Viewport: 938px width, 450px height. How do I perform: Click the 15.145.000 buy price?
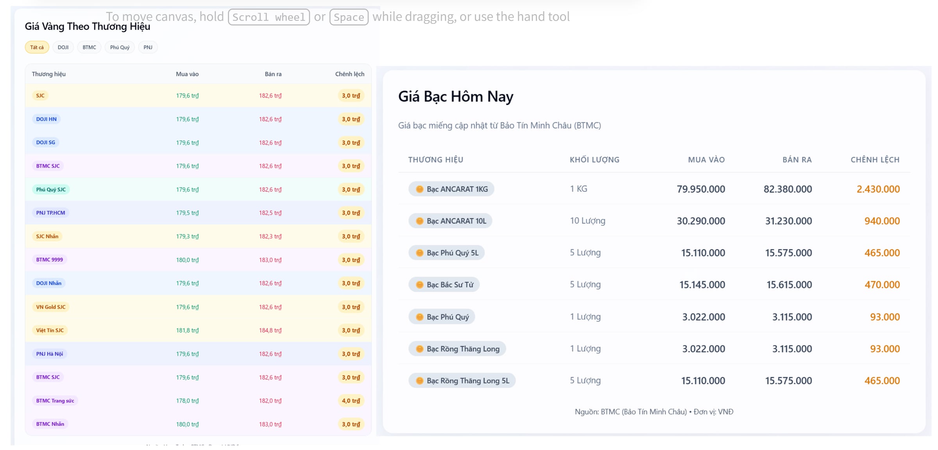click(702, 285)
